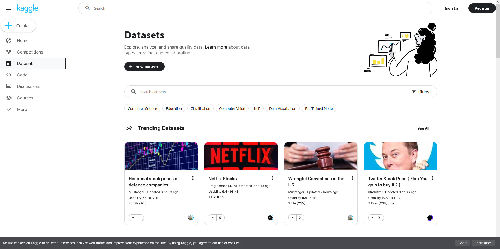Select Datasets label in sidebar
Image resolution: width=500 pixels, height=249 pixels.
tap(26, 63)
